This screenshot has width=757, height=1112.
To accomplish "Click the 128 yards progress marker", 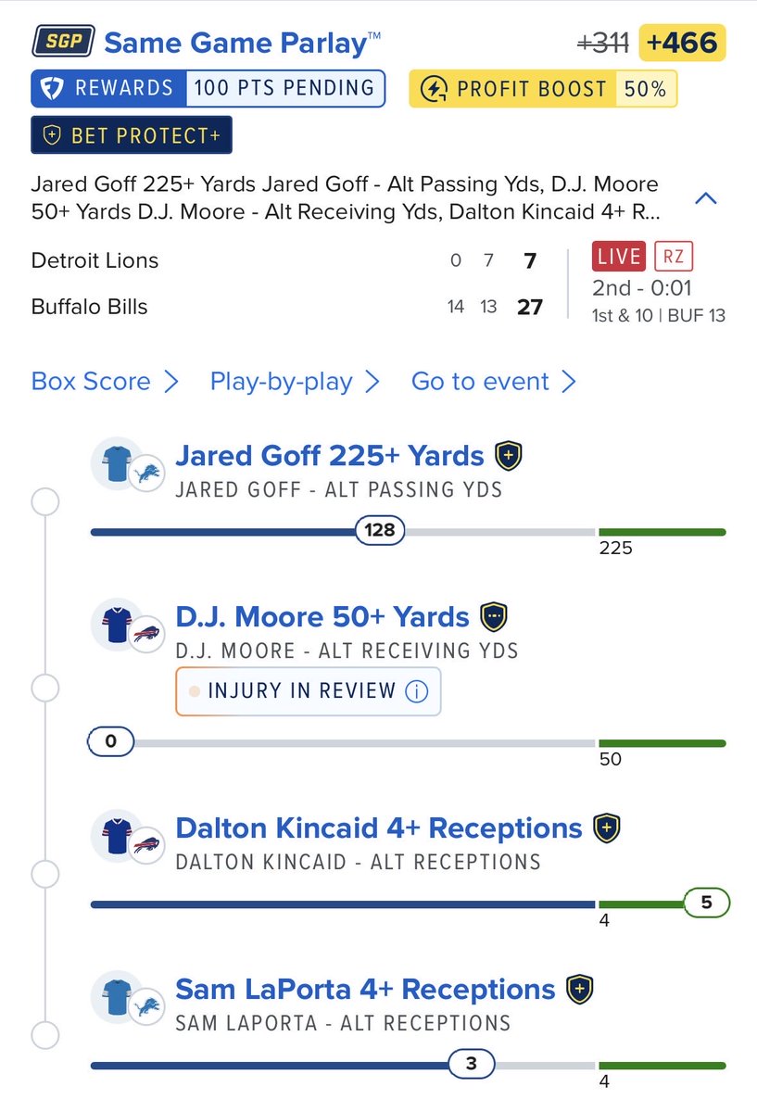I will pyautogui.click(x=380, y=531).
